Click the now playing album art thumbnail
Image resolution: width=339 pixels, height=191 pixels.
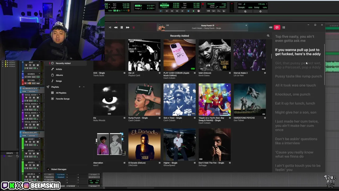161,27
